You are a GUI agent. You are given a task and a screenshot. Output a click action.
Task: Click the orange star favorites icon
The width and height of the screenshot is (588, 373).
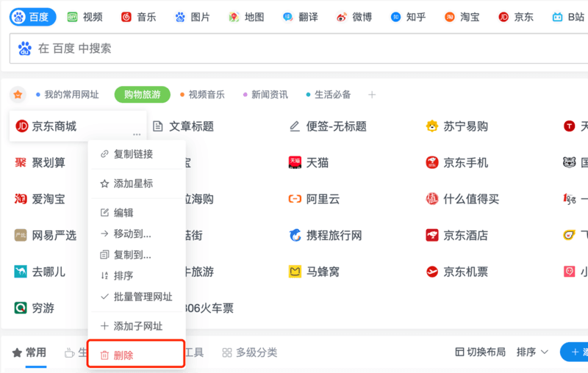point(18,95)
